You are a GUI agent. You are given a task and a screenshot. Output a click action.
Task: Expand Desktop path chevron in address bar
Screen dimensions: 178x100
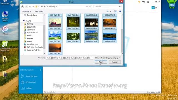(x=57, y=7)
